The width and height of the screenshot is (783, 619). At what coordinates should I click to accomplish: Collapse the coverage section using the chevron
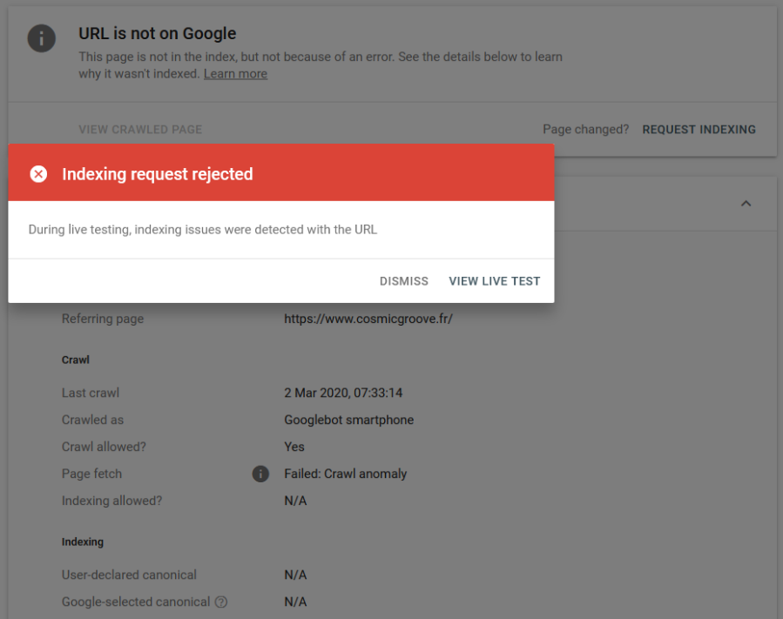(746, 204)
